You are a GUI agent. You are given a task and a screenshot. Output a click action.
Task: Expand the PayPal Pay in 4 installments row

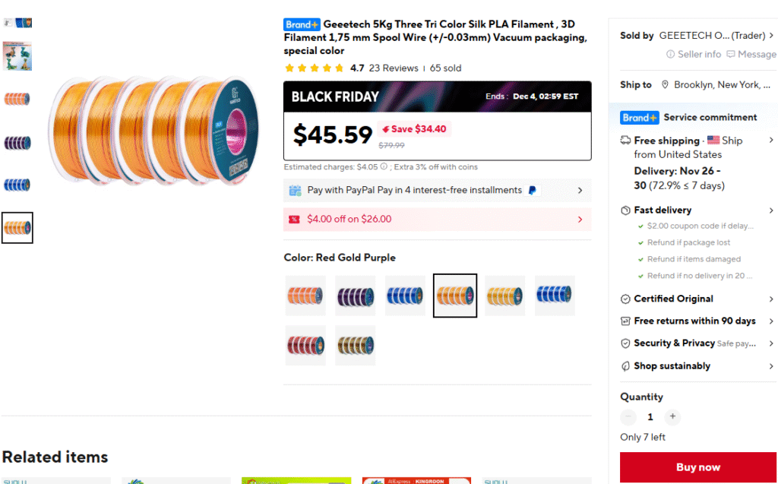coord(580,191)
